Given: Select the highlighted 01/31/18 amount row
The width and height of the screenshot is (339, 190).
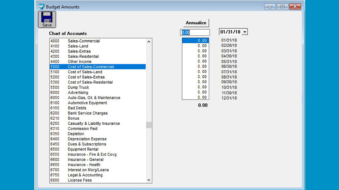Looking at the screenshot, I should (195, 41).
